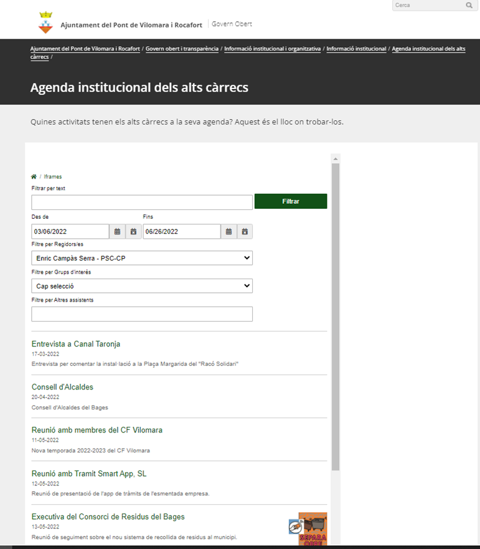Click the Separa thumbnail image beside Executiva event
This screenshot has height=549, width=480.
tap(308, 528)
